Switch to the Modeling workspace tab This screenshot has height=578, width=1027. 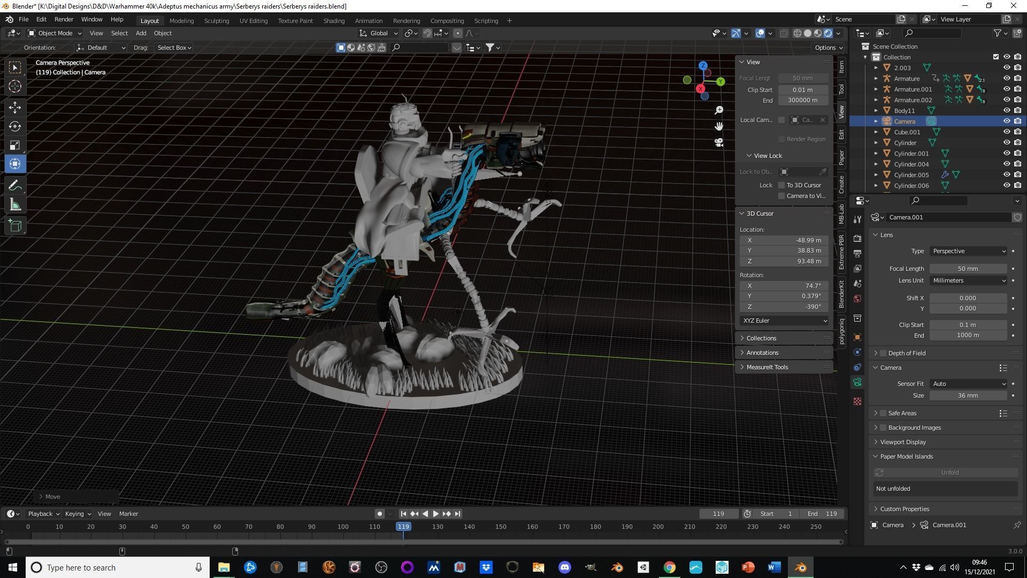pos(181,21)
